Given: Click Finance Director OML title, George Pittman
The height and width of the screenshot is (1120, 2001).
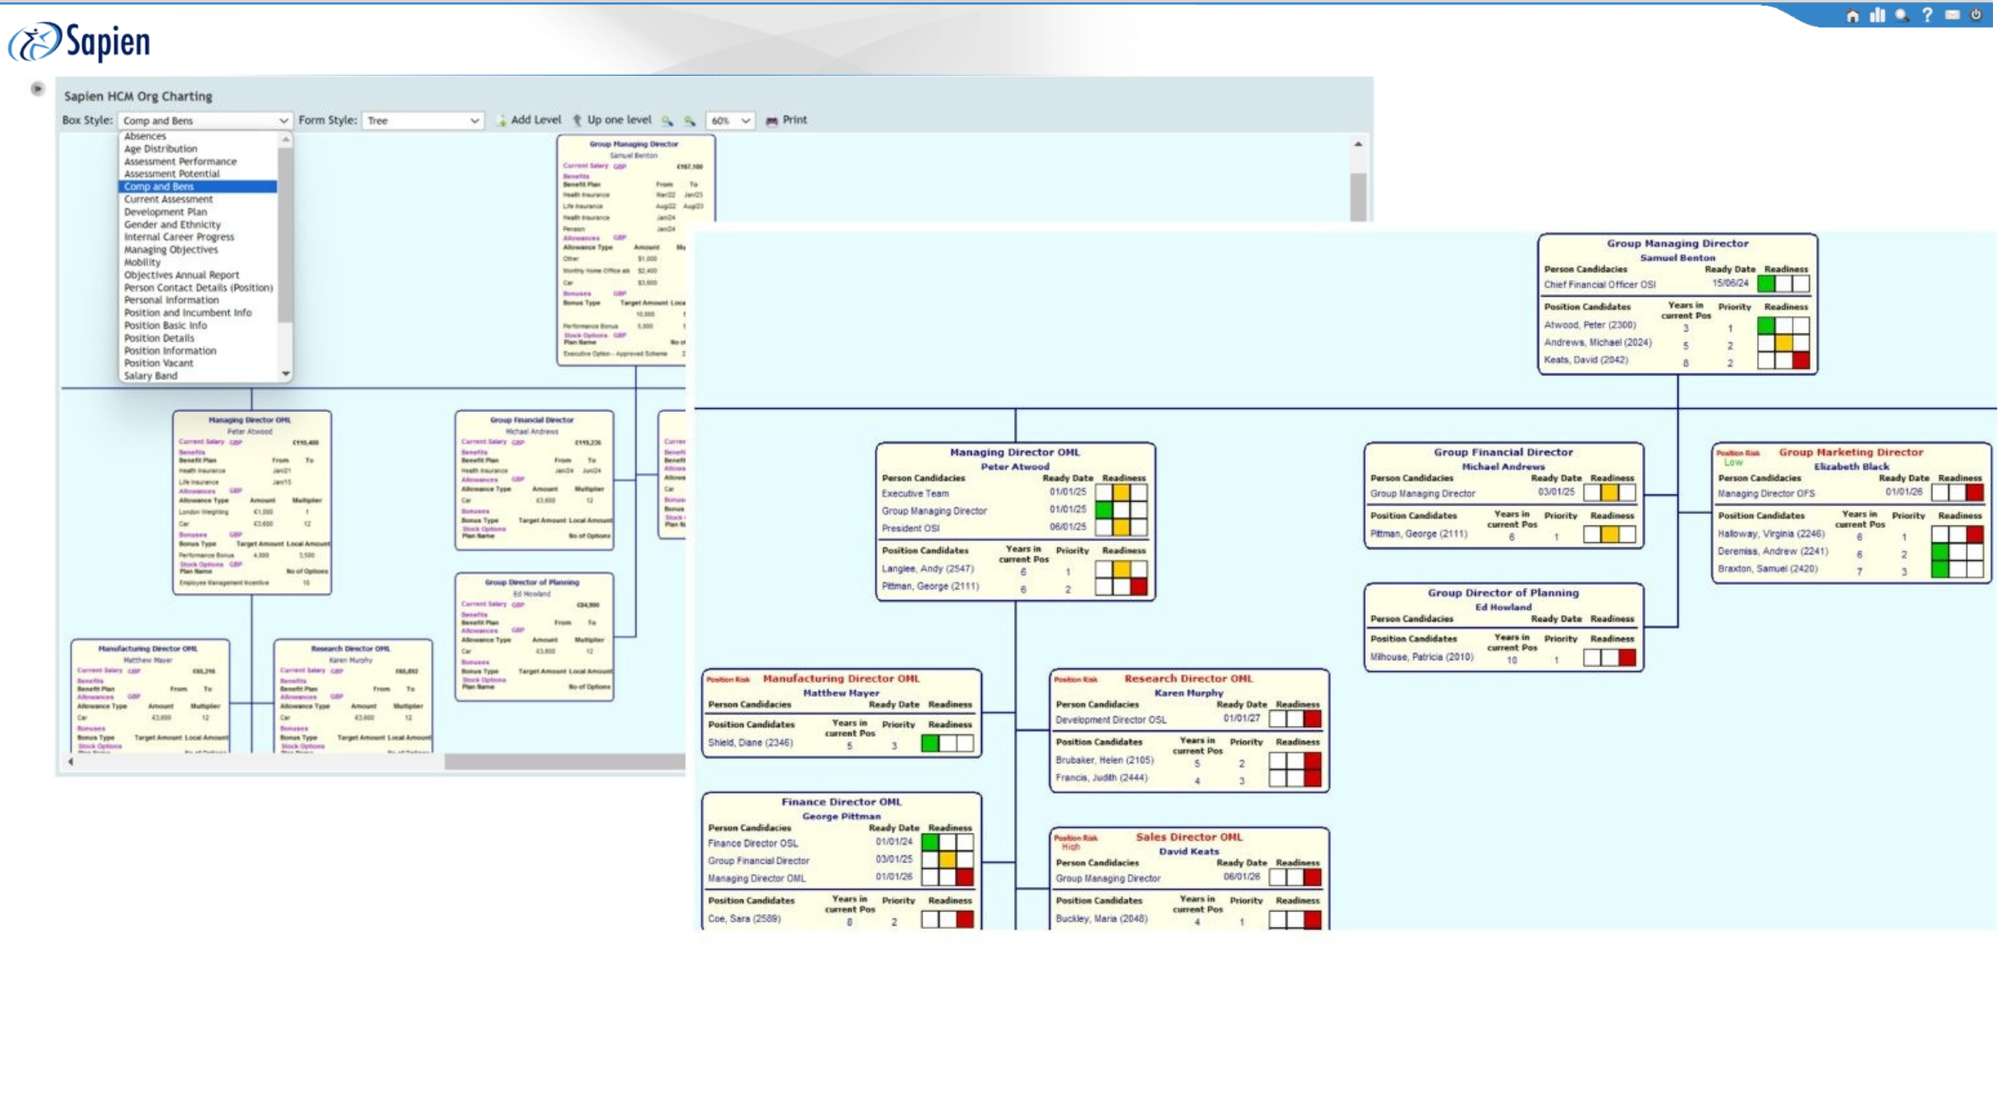Looking at the screenshot, I should 840,802.
